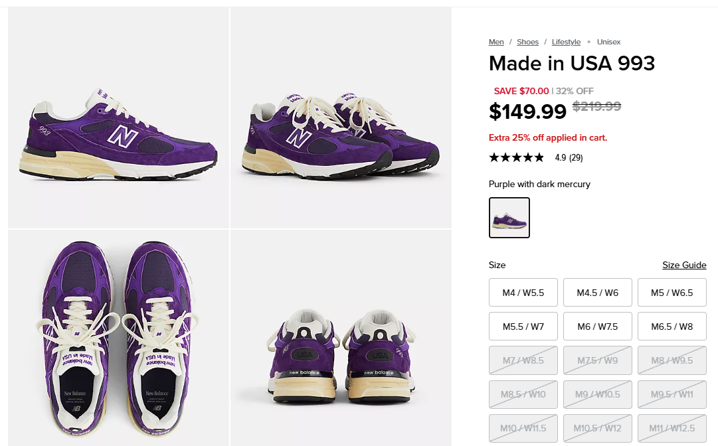
Task: Go to Men breadcrumb
Action: tap(496, 42)
